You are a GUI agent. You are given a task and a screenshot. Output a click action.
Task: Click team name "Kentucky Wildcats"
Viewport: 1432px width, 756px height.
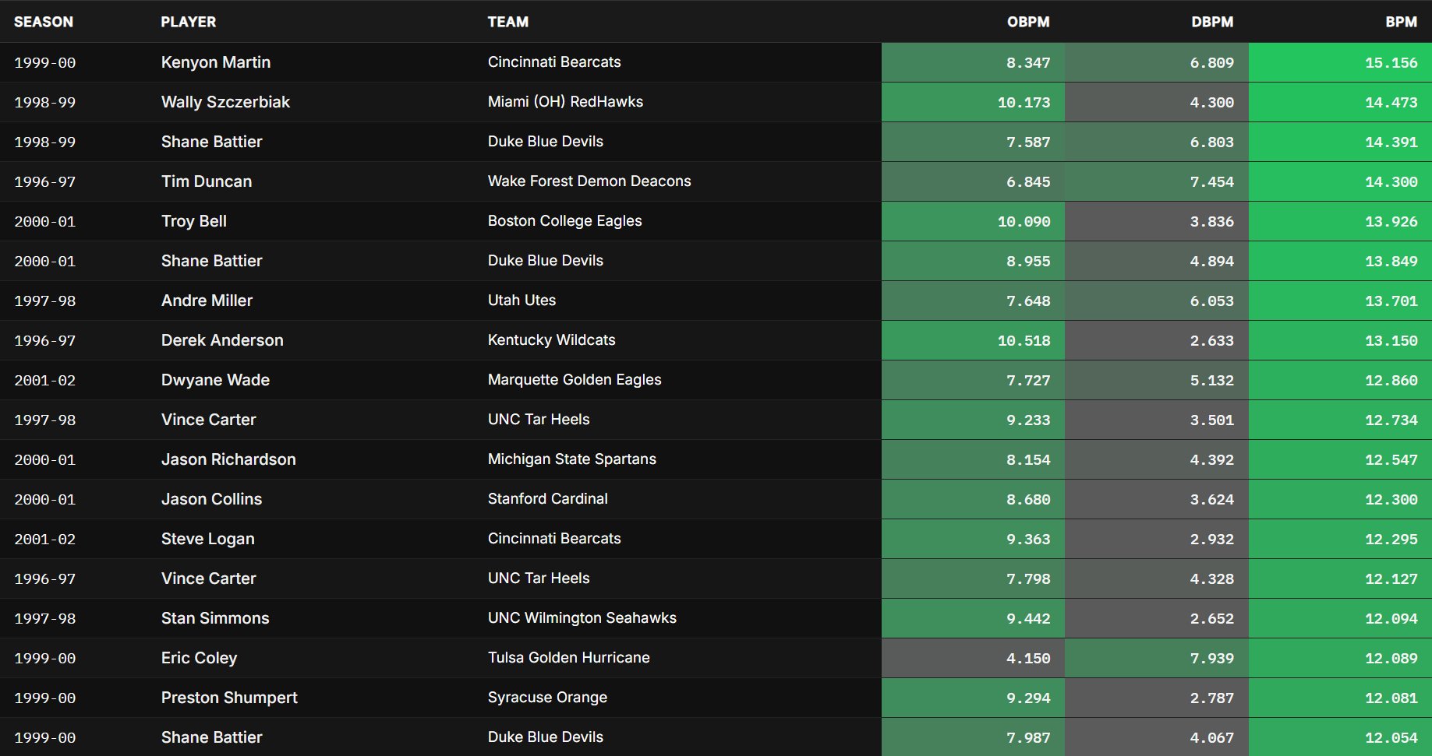552,340
